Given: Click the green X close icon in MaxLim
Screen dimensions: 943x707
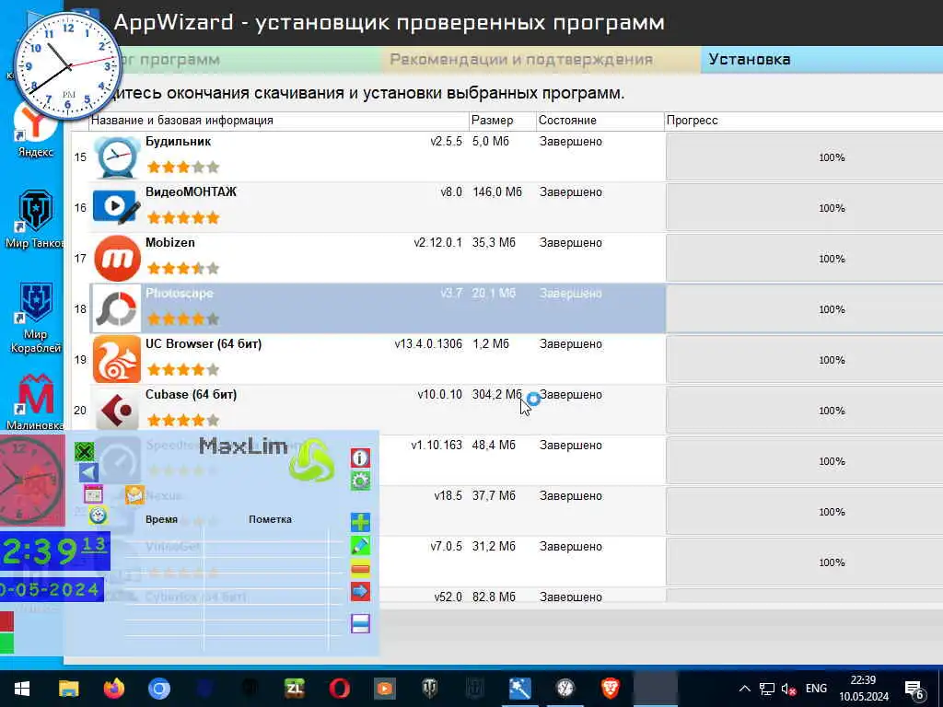Looking at the screenshot, I should point(84,451).
